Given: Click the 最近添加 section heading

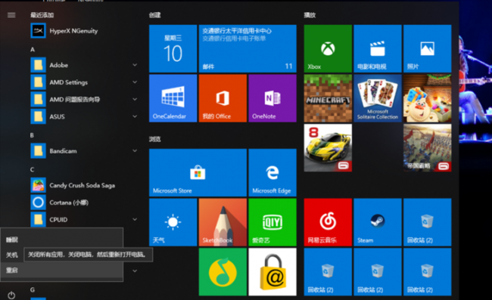Looking at the screenshot, I should tap(42, 15).
